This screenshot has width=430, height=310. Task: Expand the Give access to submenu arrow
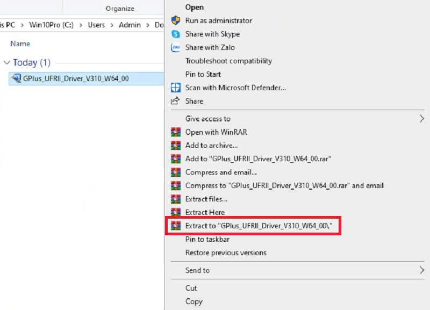click(x=421, y=119)
